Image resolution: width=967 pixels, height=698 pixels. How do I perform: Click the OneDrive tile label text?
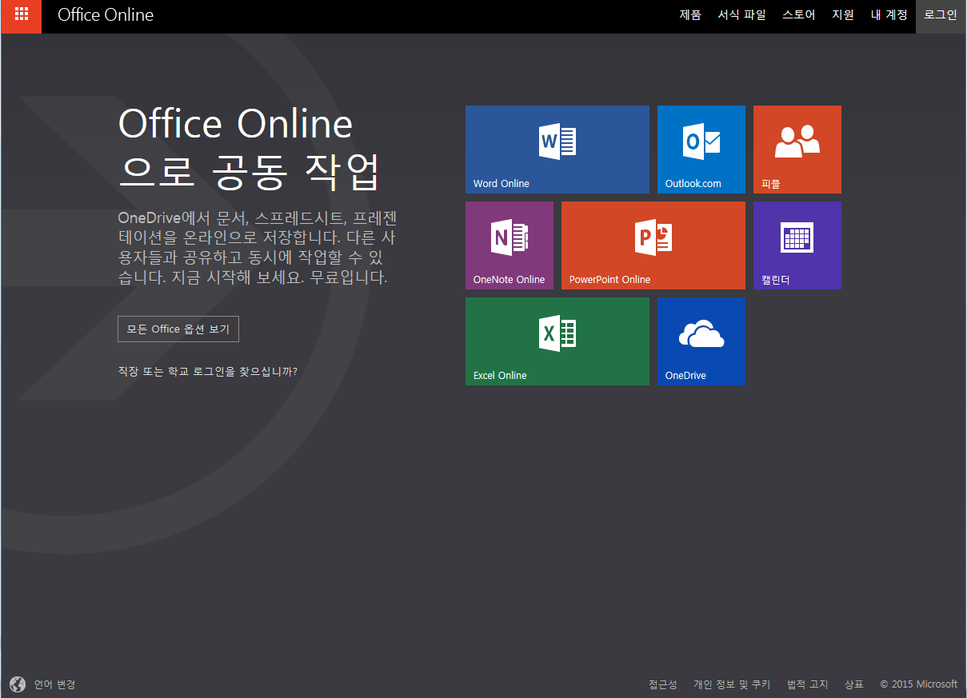[686, 376]
